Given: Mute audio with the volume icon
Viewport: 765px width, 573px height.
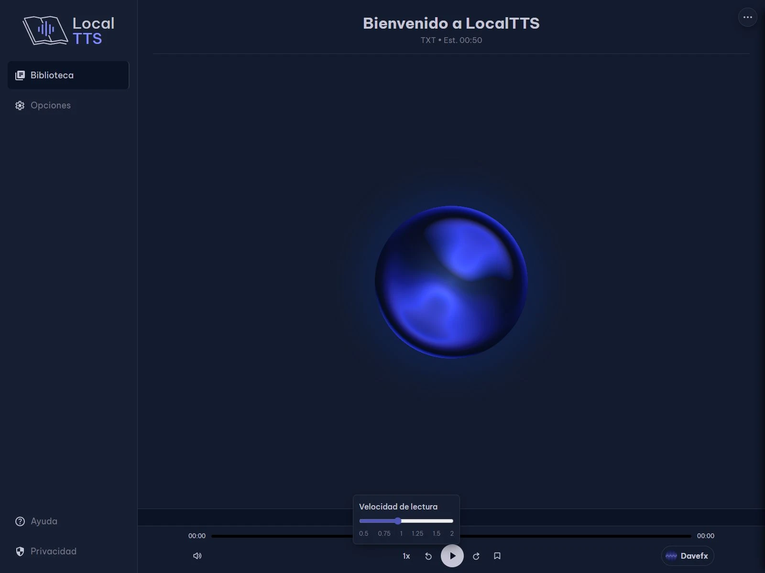Looking at the screenshot, I should 197,556.
